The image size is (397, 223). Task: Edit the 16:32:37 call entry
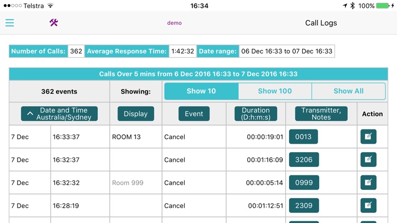[x=368, y=160]
